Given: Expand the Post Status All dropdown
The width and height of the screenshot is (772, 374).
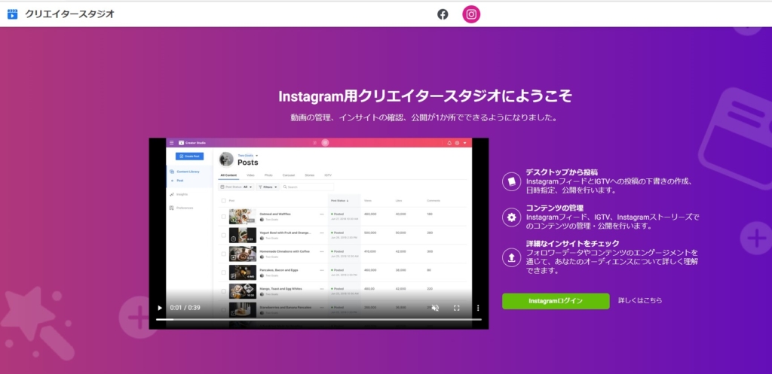Looking at the screenshot, I should 236,187.
